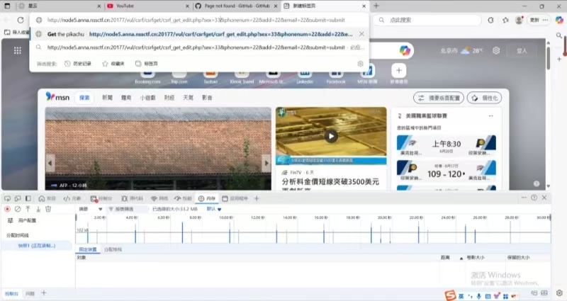Switch to the Sources DevTools tab
567x301 pixels.
click(133, 198)
